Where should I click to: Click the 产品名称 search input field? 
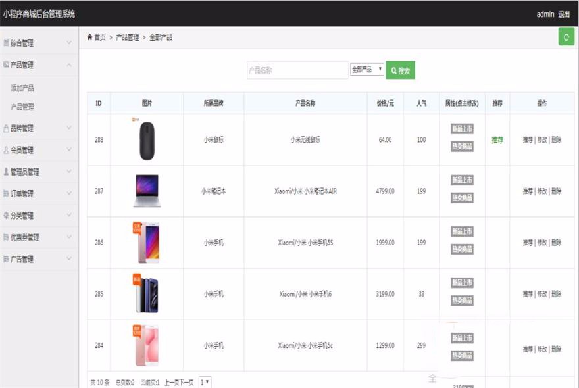point(296,70)
